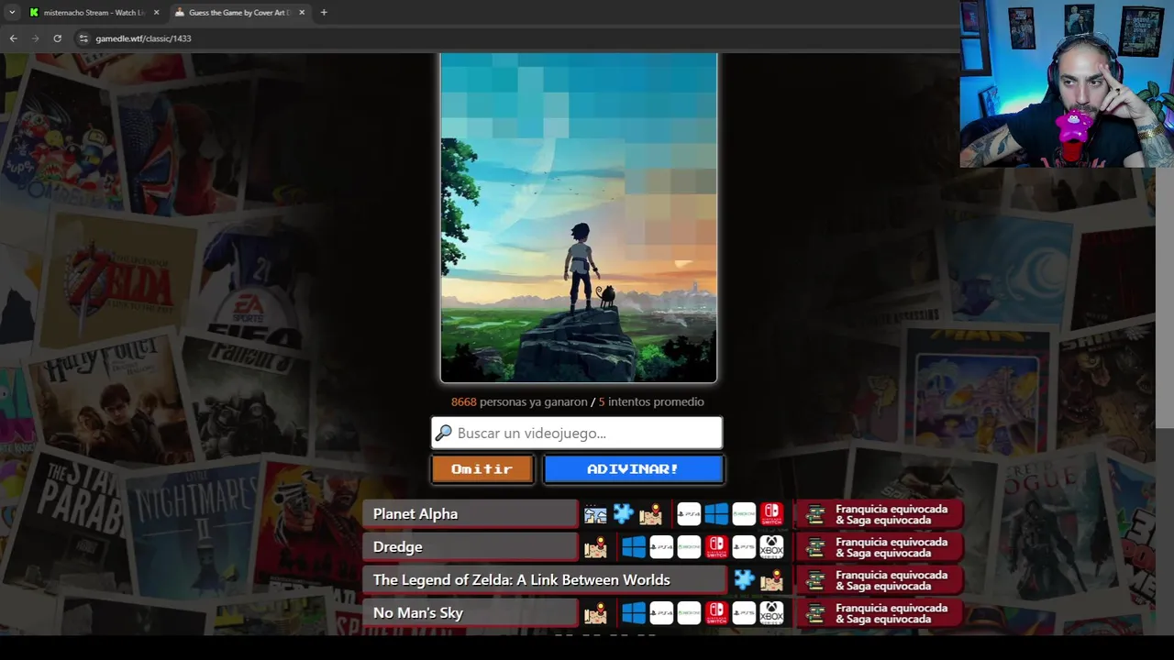Click the adventure map icon in No Man's Sky row
The image size is (1174, 660).
click(595, 613)
